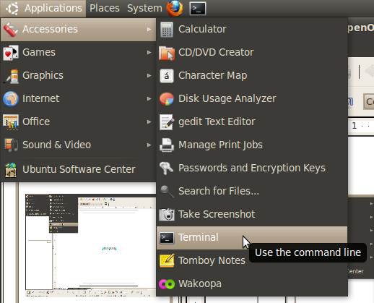Click the Manage Print Jobs label

tap(220, 145)
